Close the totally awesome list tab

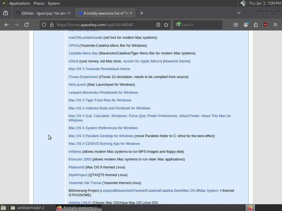click(x=131, y=13)
